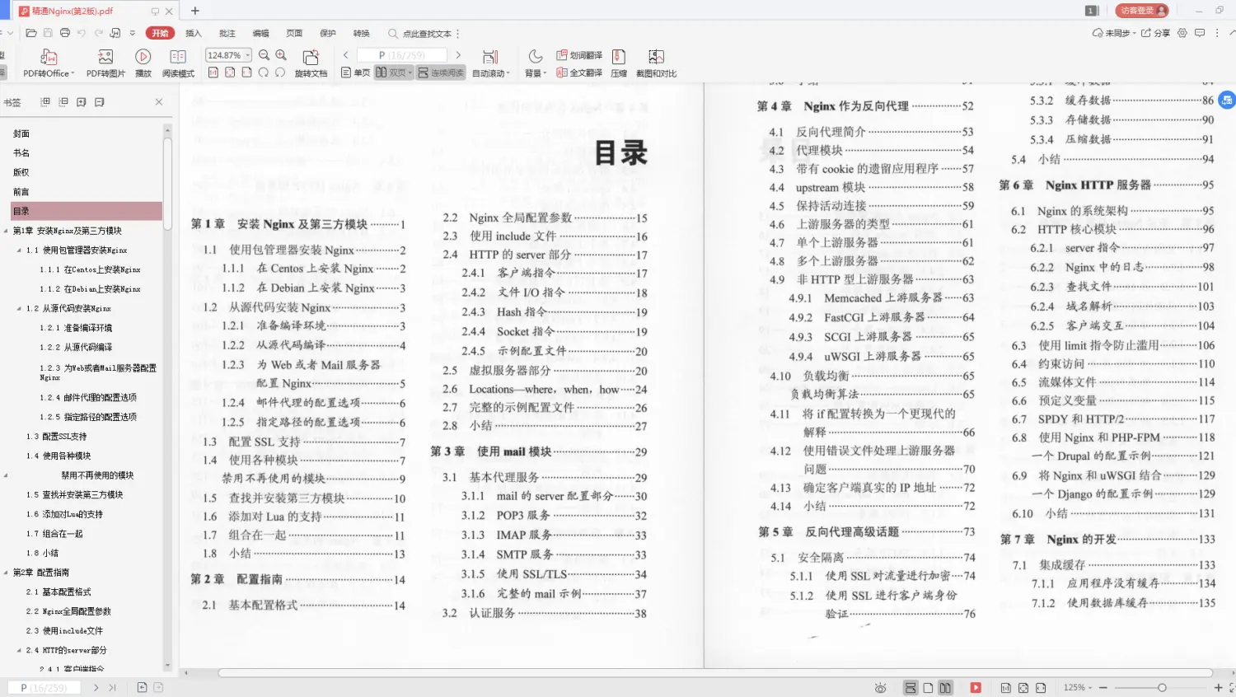Select 双页 double page view
Screen dimensions: 1236x697
pyautogui.click(x=394, y=73)
